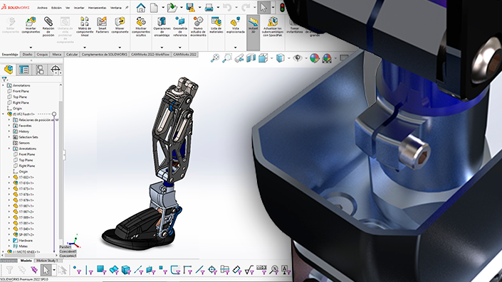
Task: Open DimXpertManager crosshair tab icon
Action: pyautogui.click(x=56, y=70)
